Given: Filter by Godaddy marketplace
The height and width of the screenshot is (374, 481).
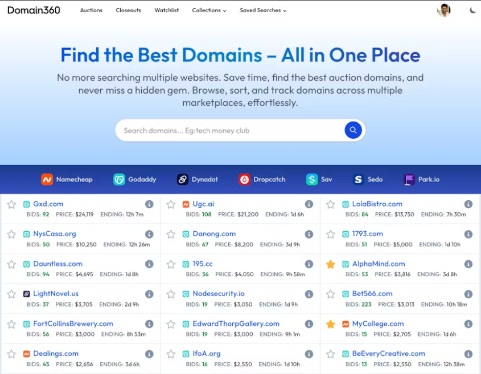Looking at the screenshot, I should click(135, 180).
